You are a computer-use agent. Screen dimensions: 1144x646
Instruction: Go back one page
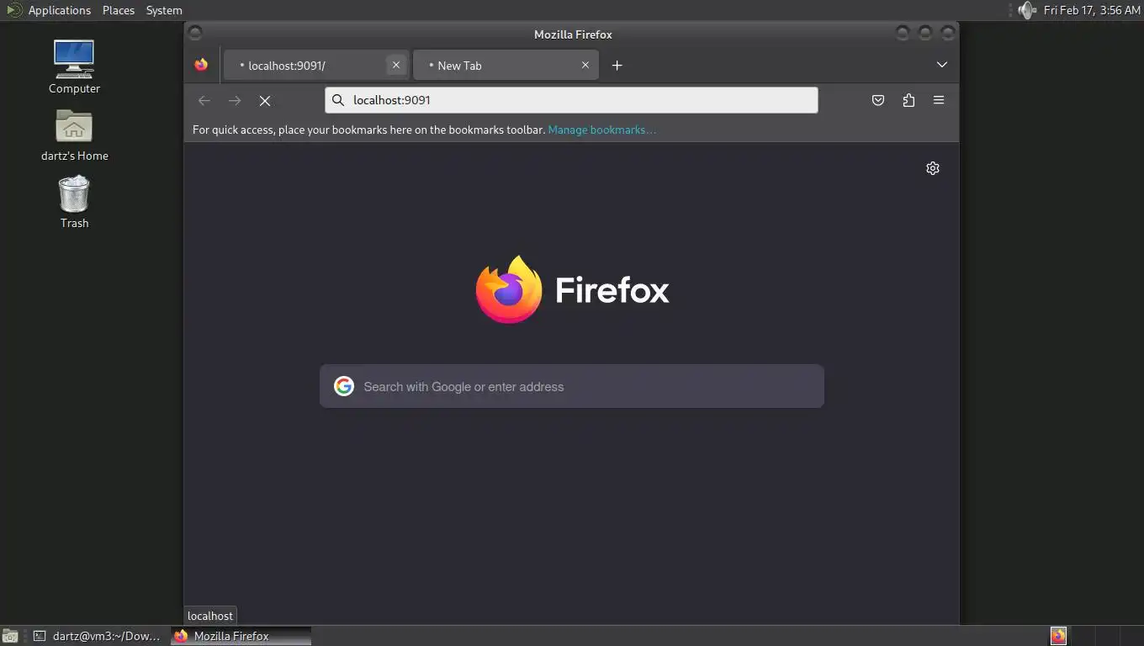[204, 100]
